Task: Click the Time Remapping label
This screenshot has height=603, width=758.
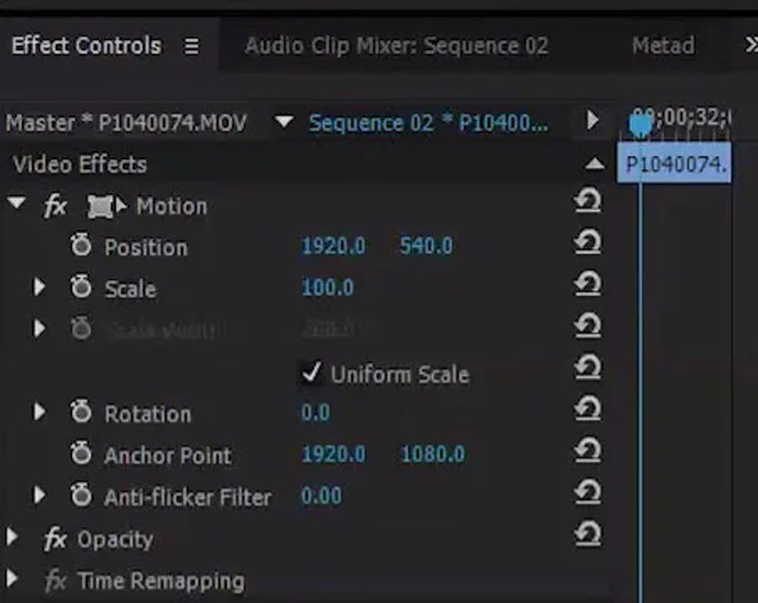Action: pyautogui.click(x=161, y=581)
